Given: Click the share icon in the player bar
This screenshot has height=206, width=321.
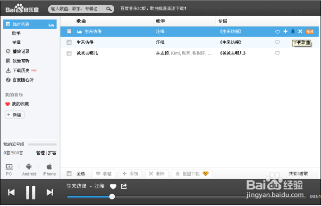Looking at the screenshot, I should tap(124, 186).
